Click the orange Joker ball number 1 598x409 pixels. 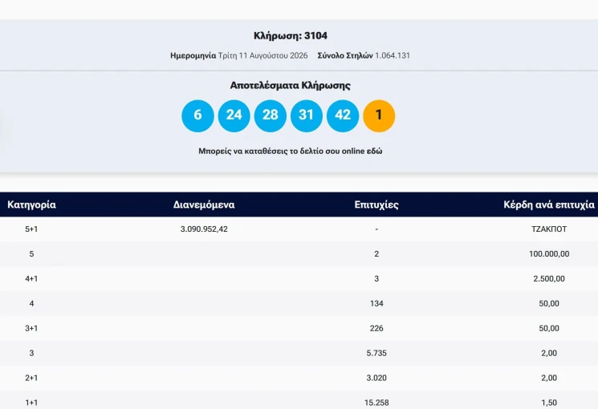coord(379,115)
